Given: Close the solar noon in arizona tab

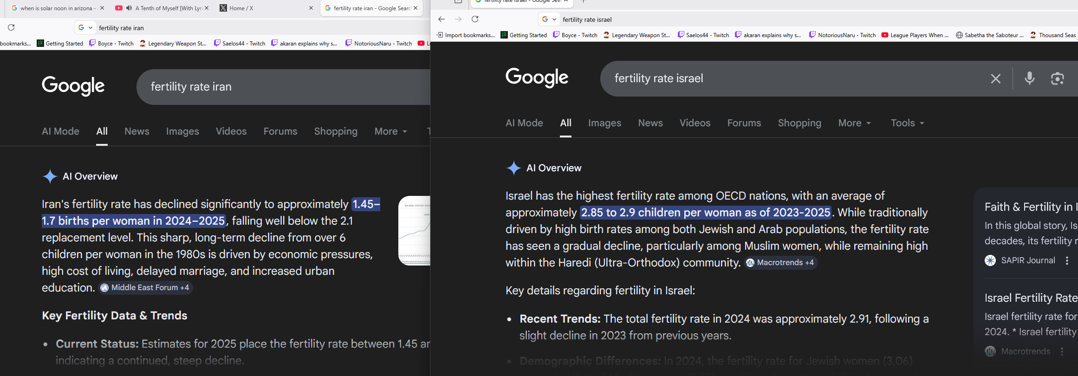Looking at the screenshot, I should click(x=102, y=8).
